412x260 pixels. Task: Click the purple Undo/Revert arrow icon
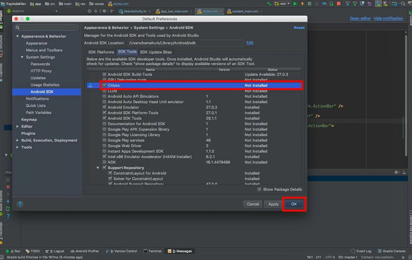click(x=369, y=3)
